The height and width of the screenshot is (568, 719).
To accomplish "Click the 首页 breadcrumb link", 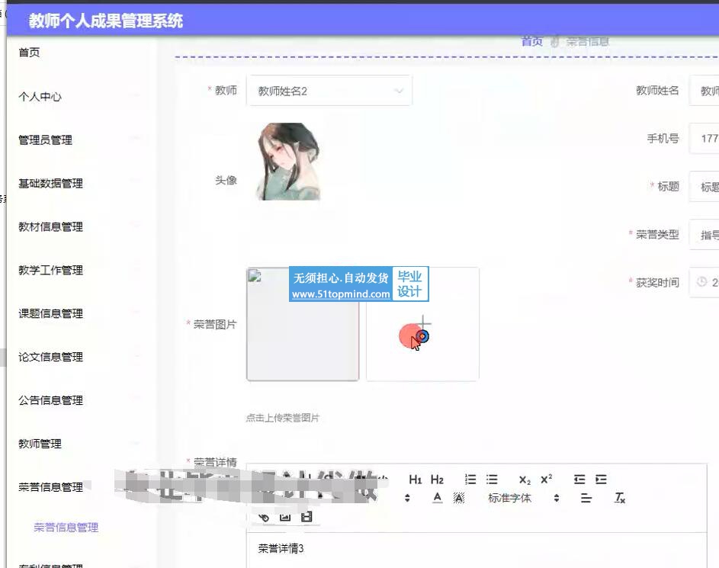I will click(532, 41).
